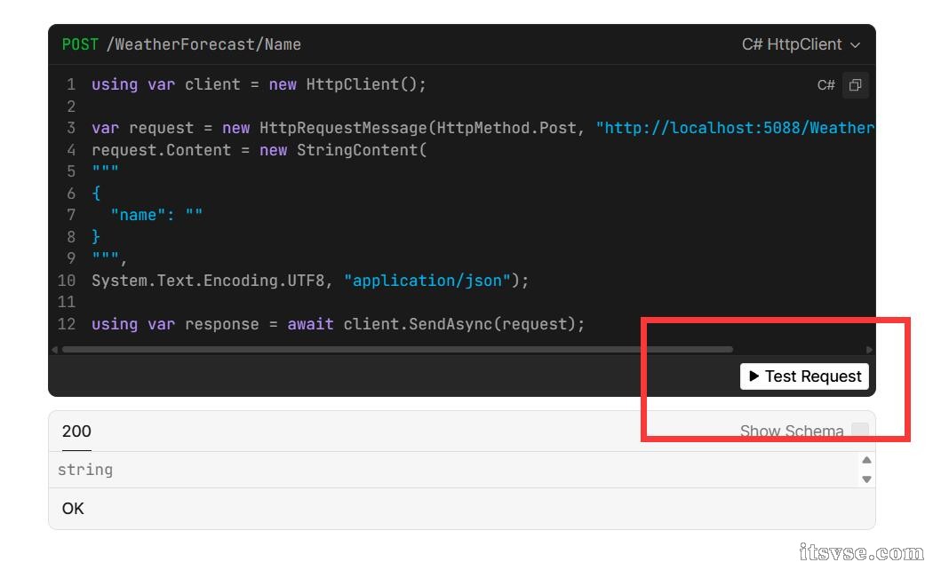Click the OK response description
The height and width of the screenshot is (578, 933).
click(73, 509)
